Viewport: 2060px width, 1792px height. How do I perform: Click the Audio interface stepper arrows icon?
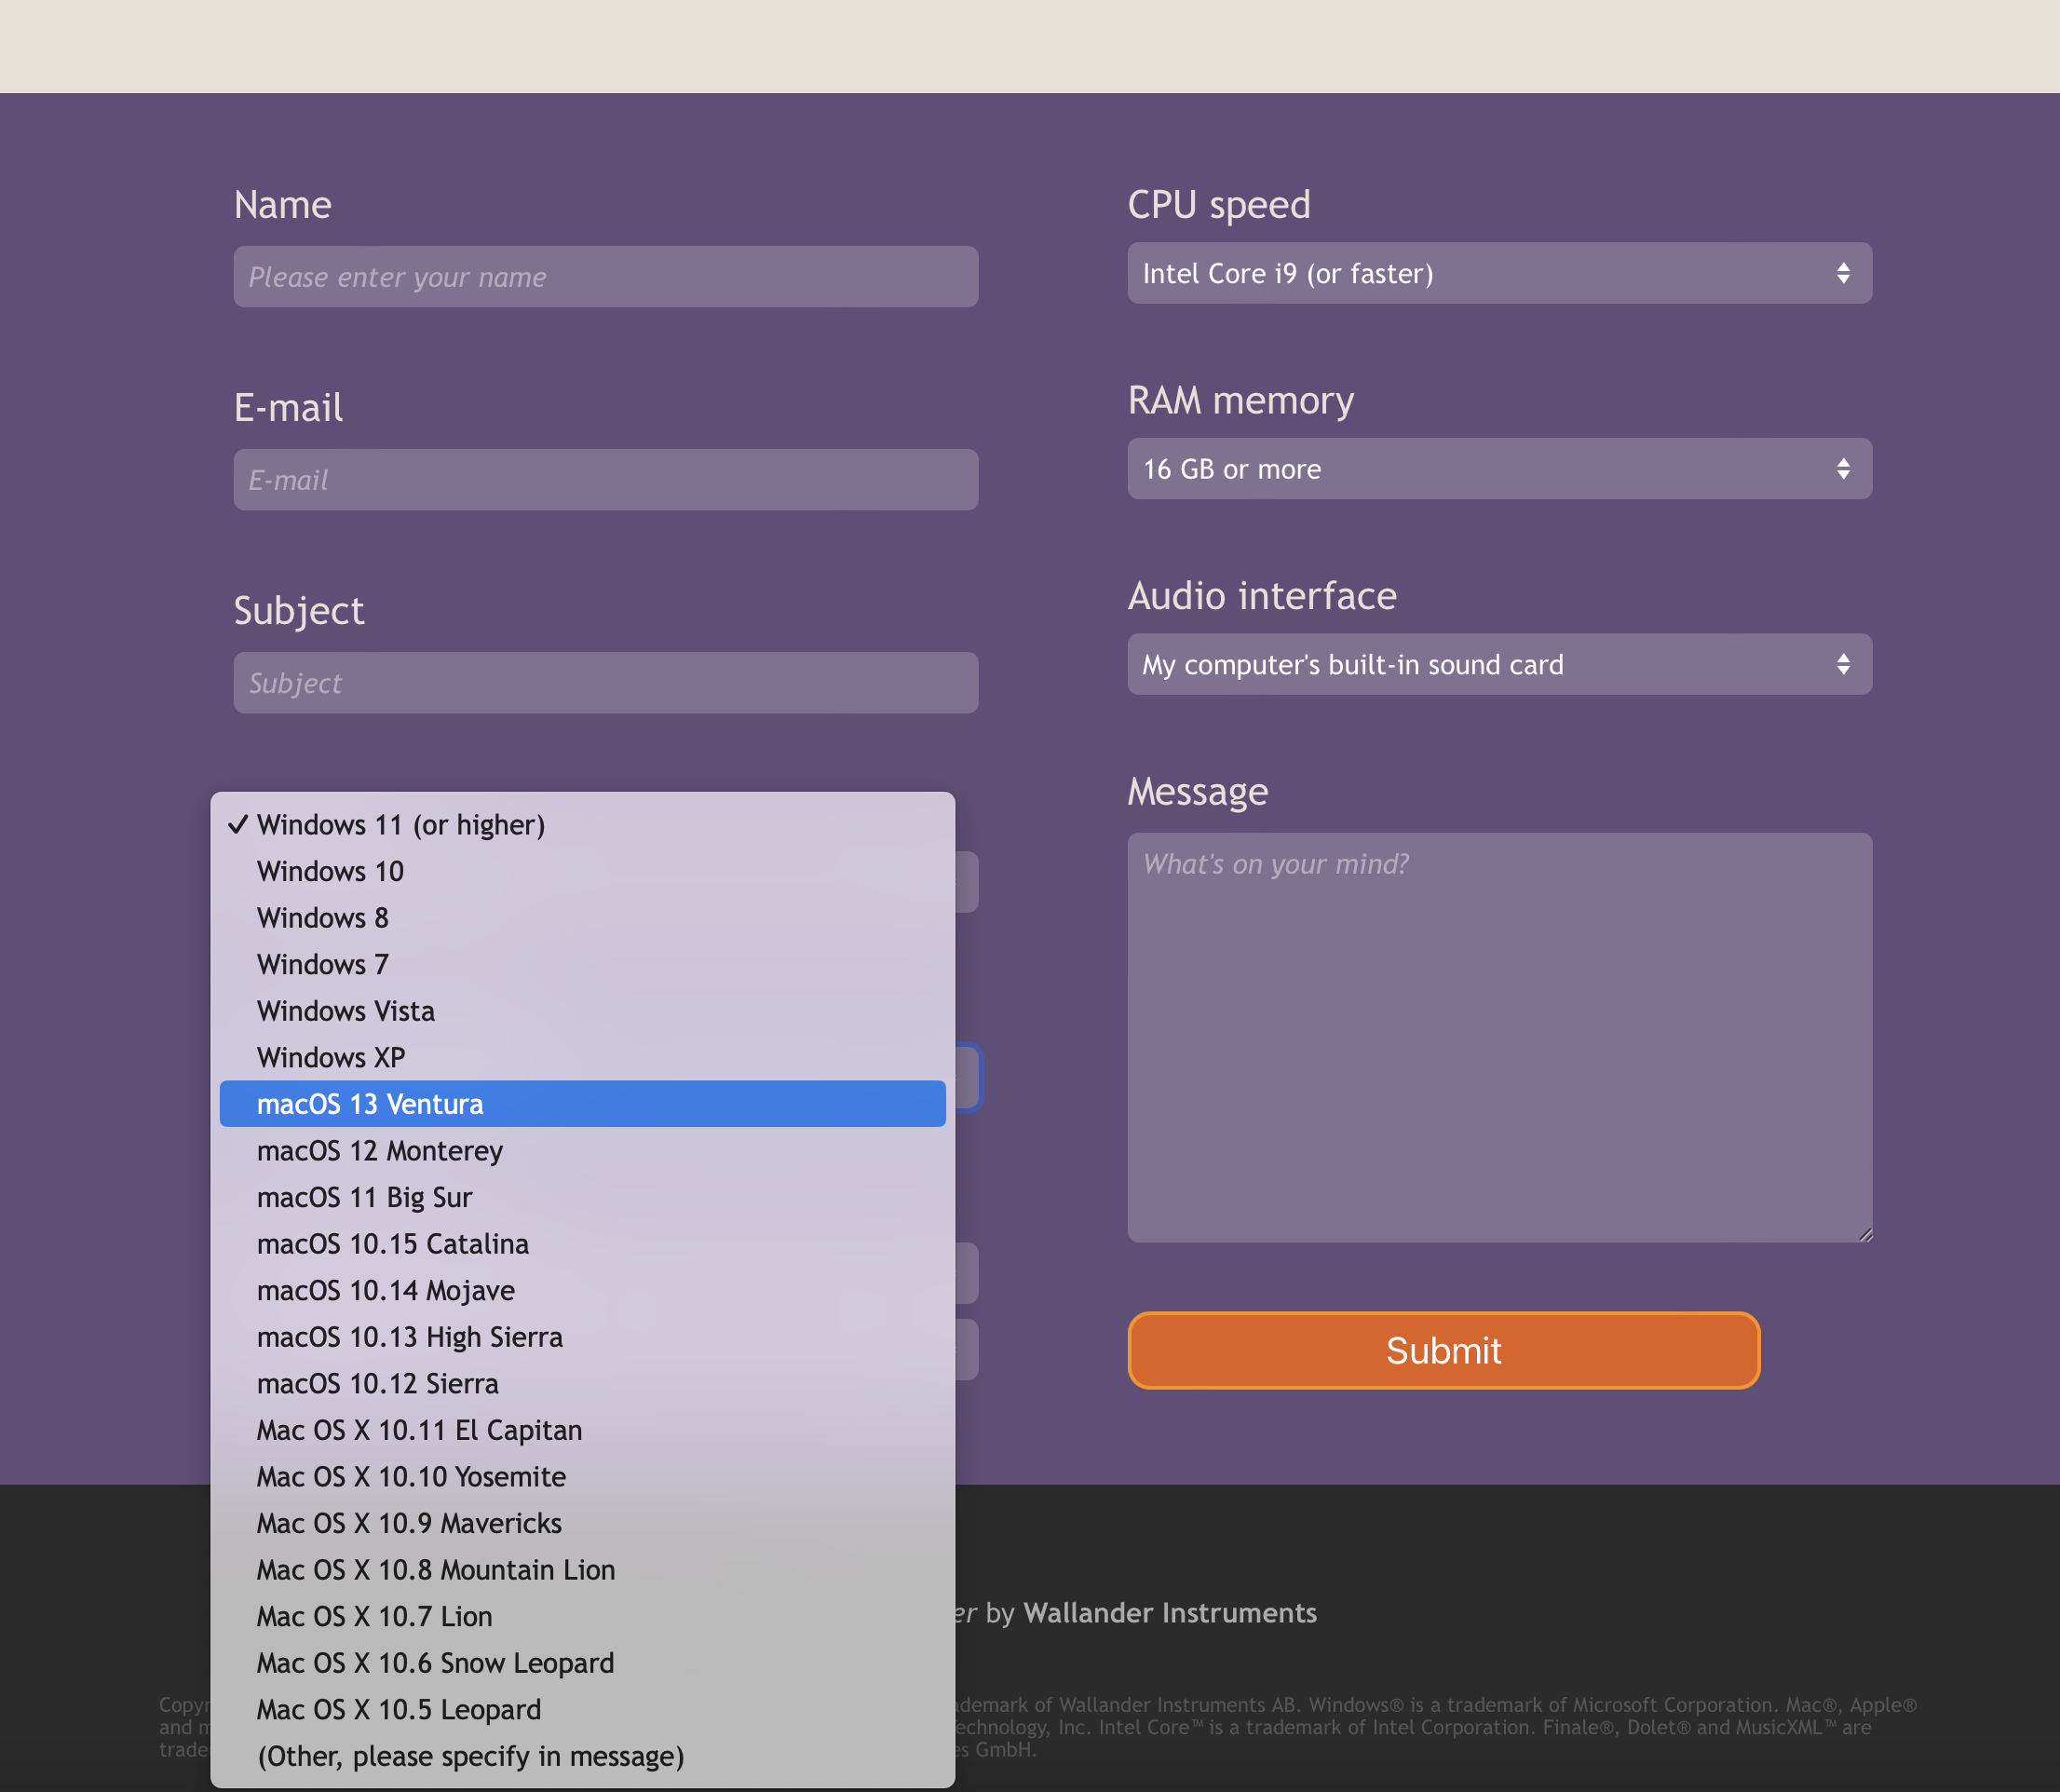tap(1842, 664)
